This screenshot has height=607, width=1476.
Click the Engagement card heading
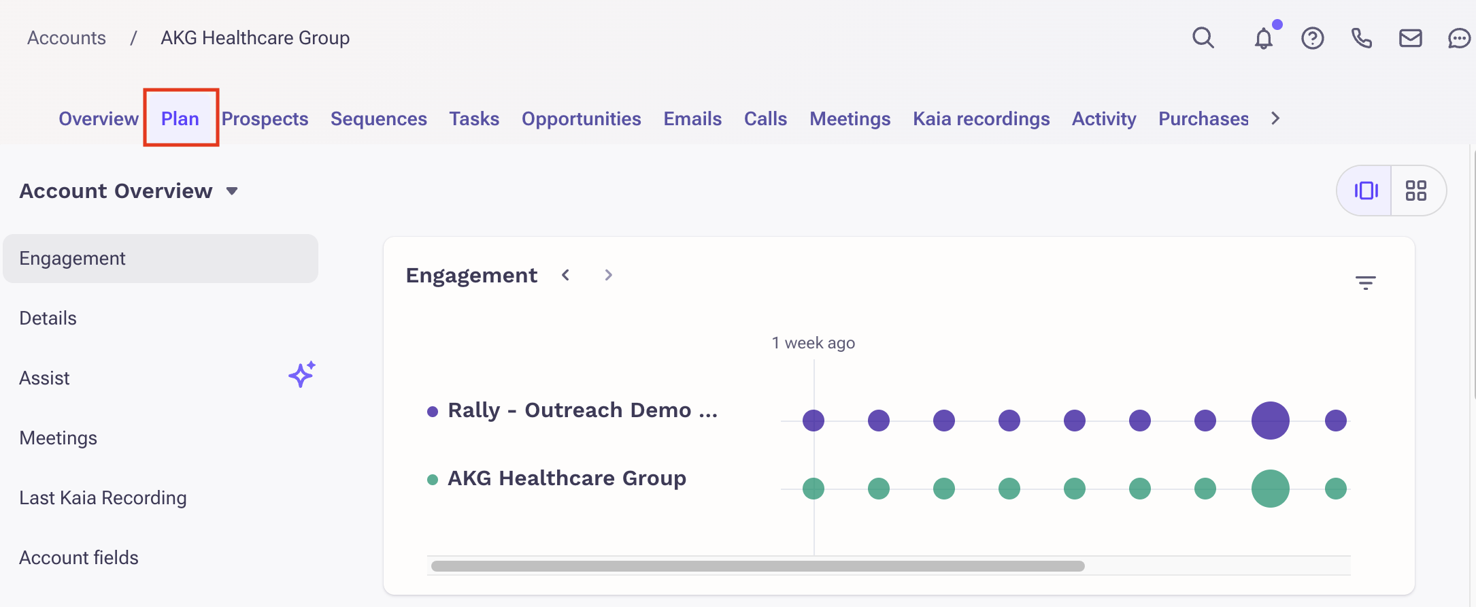[x=471, y=275]
